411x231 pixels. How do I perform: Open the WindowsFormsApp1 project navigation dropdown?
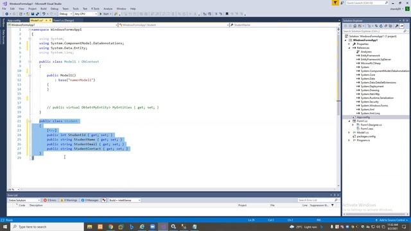click(x=62, y=25)
